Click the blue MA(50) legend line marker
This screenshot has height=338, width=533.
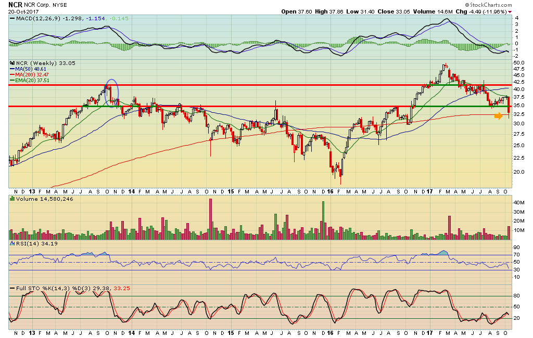(x=11, y=69)
